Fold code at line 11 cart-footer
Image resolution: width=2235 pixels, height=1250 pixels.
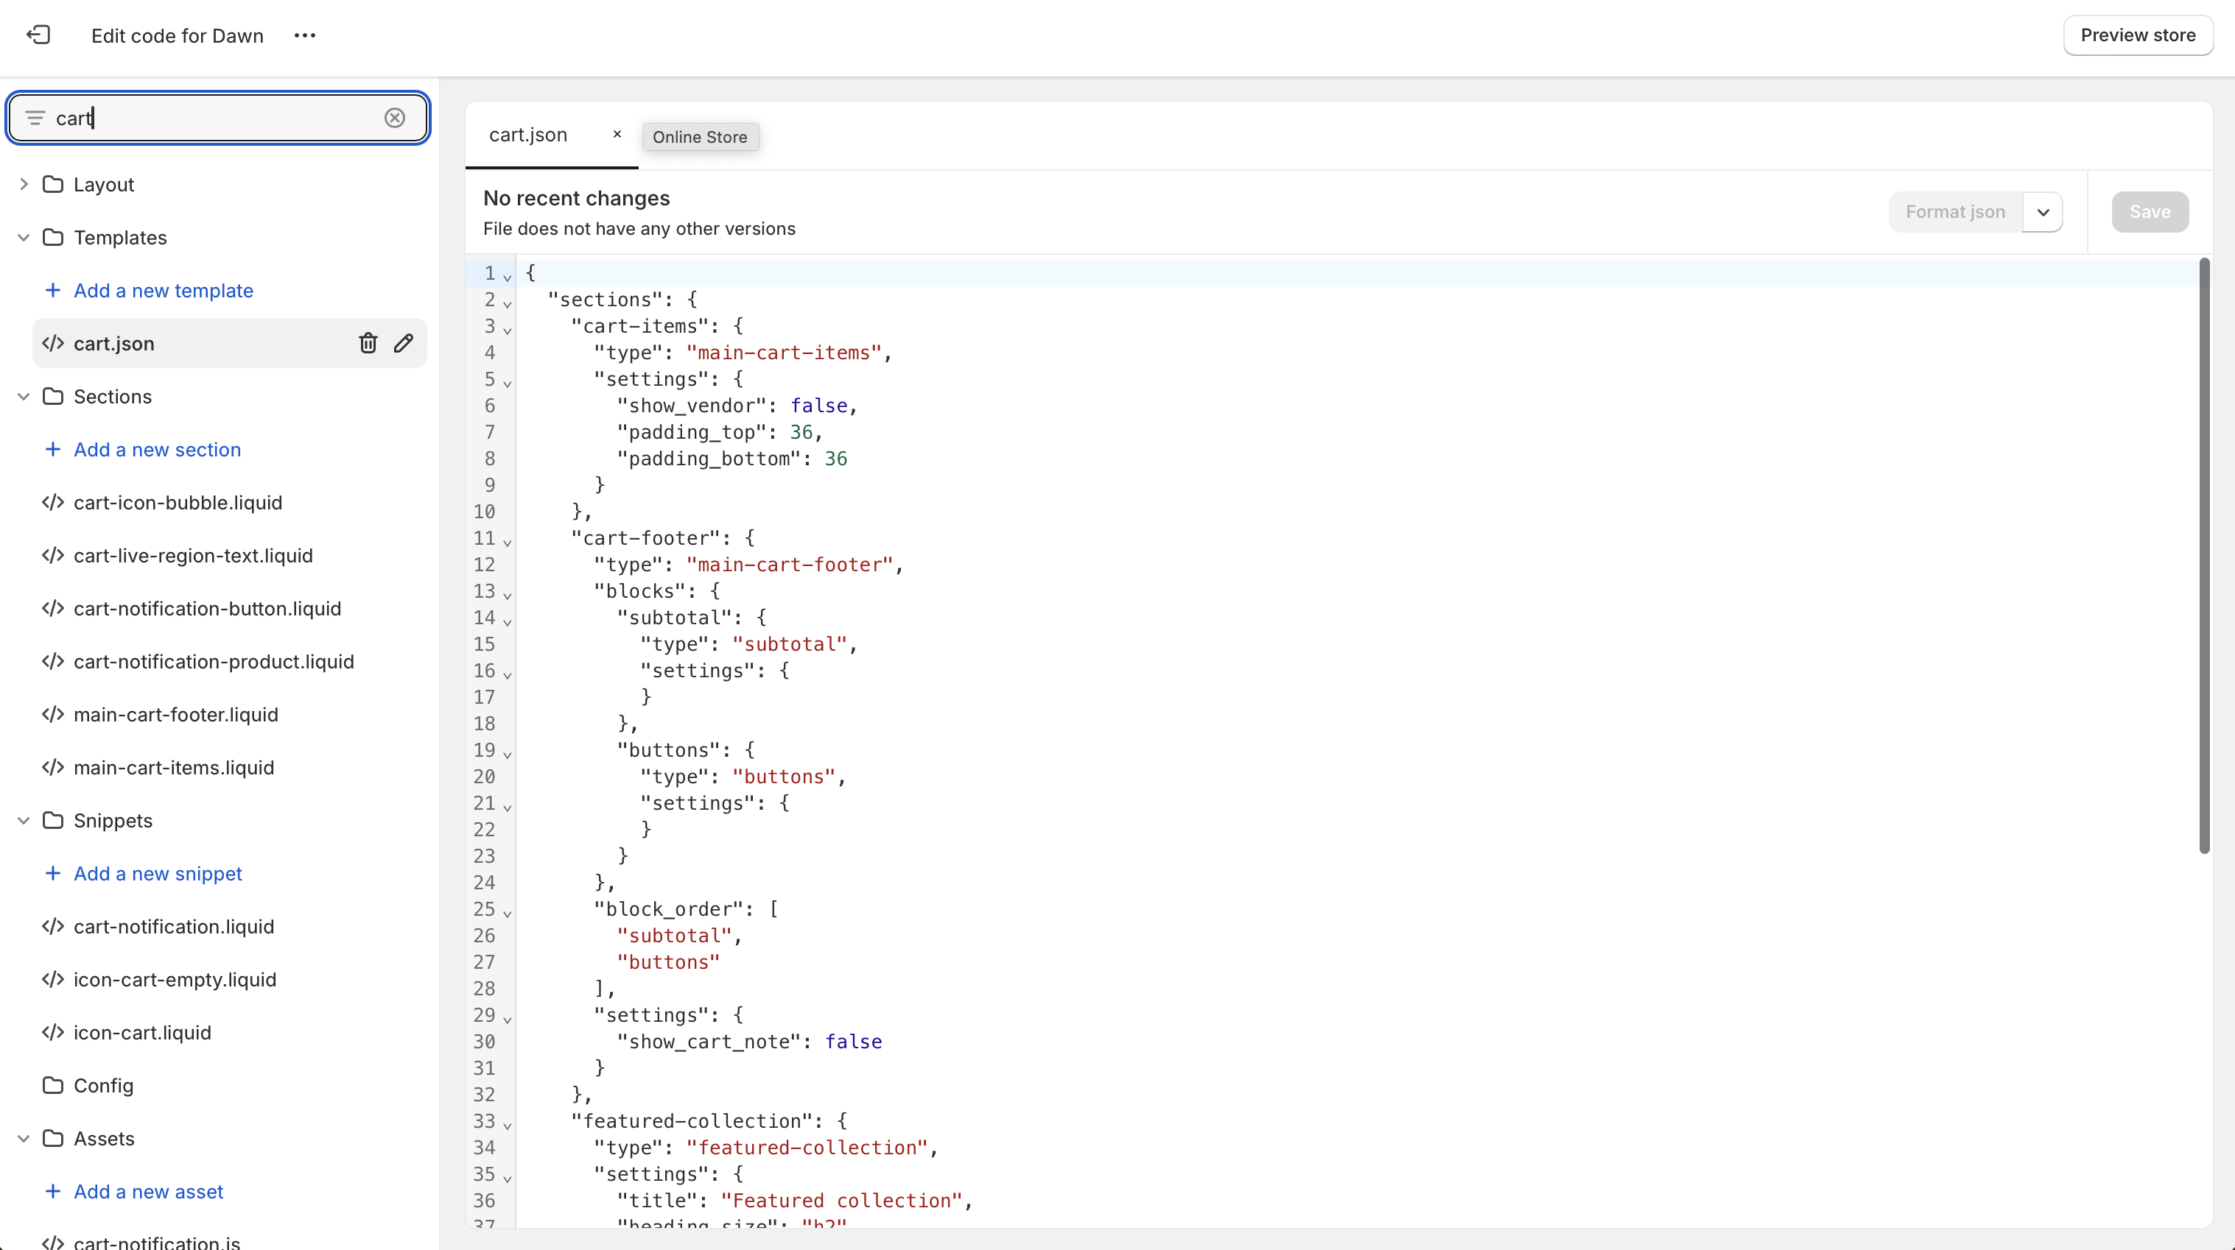click(x=508, y=542)
